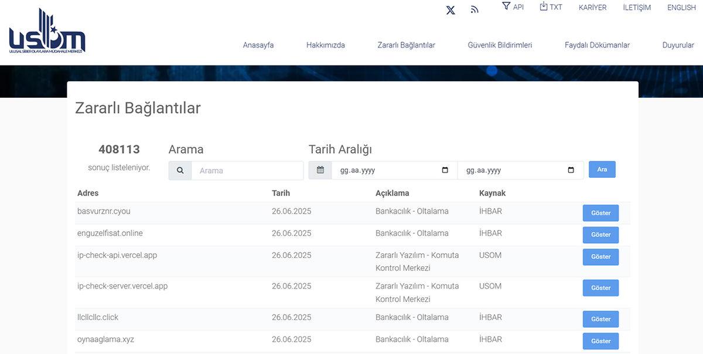Show details for basvurznr.cyou via Göster
Image resolution: width=703 pixels, height=354 pixels.
pyautogui.click(x=600, y=213)
